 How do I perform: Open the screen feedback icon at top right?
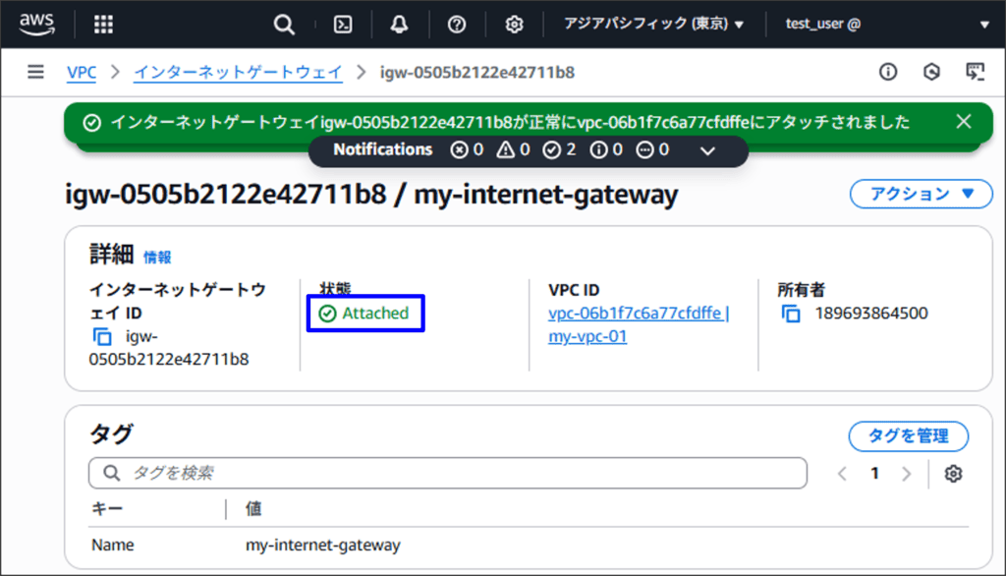click(x=976, y=72)
